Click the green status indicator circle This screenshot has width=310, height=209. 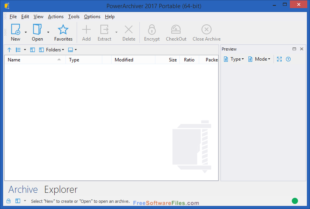pyautogui.click(x=295, y=201)
